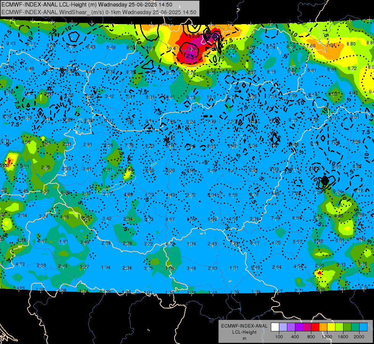This screenshot has height=344, width=374.
Task: Click the grid value 4.10
Action: 20,264
